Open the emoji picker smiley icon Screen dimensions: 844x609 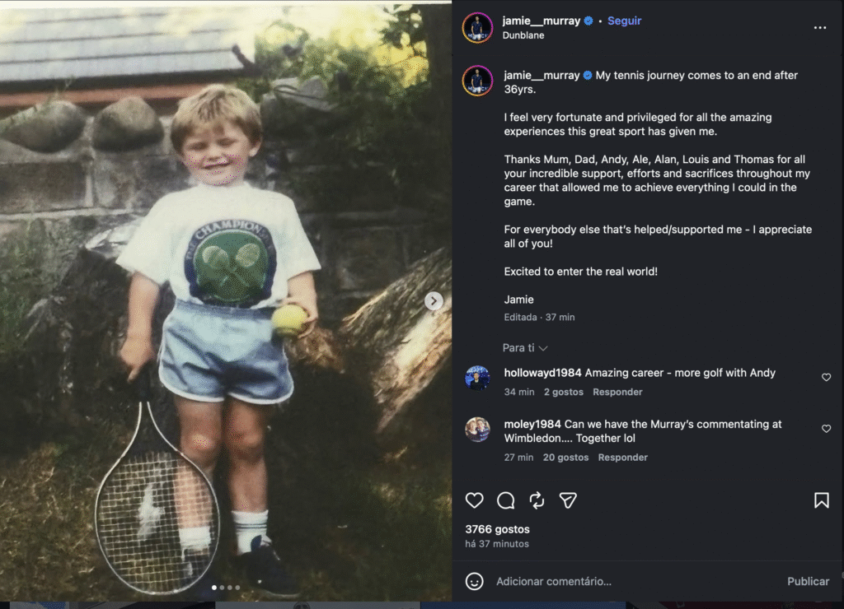[475, 581]
